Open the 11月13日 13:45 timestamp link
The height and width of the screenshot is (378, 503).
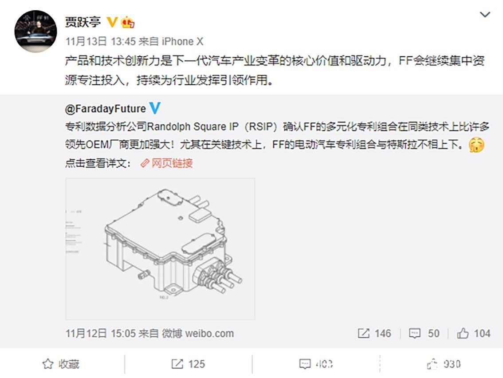pyautogui.click(x=101, y=41)
